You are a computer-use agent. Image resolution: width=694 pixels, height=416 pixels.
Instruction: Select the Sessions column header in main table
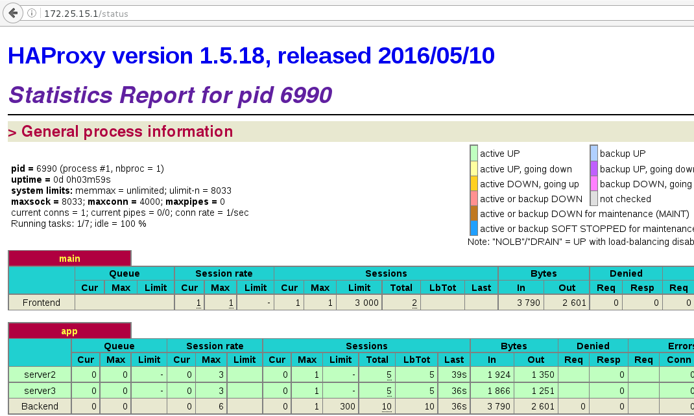(x=386, y=273)
